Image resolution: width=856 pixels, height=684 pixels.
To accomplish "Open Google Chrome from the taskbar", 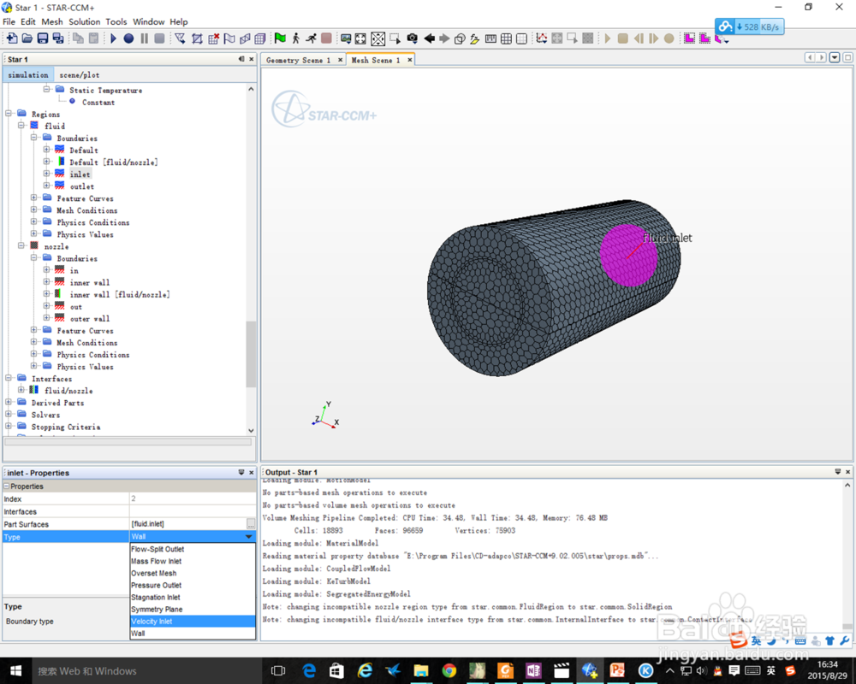I will click(449, 671).
